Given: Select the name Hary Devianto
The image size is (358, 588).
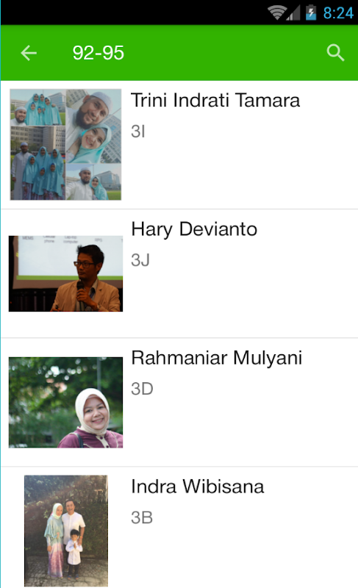Looking at the screenshot, I should pyautogui.click(x=194, y=229).
